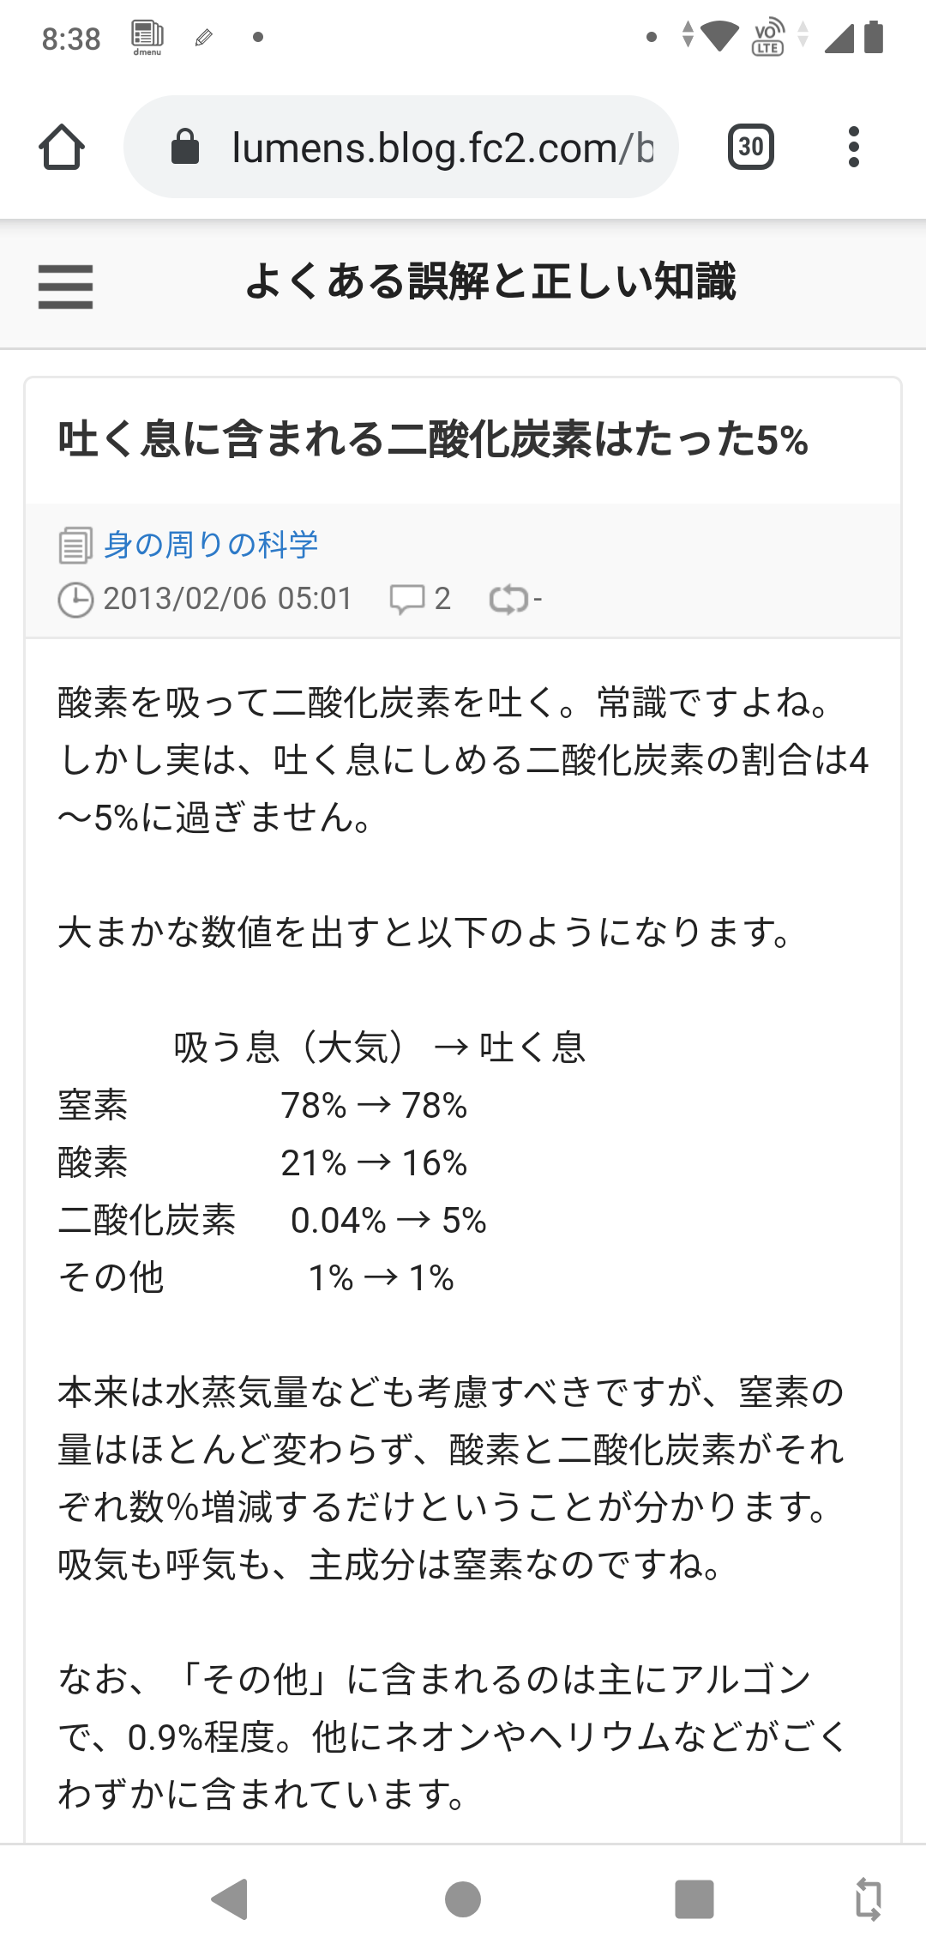Tap the category document icon
Viewport: 926px width, 1956px height.
[75, 546]
